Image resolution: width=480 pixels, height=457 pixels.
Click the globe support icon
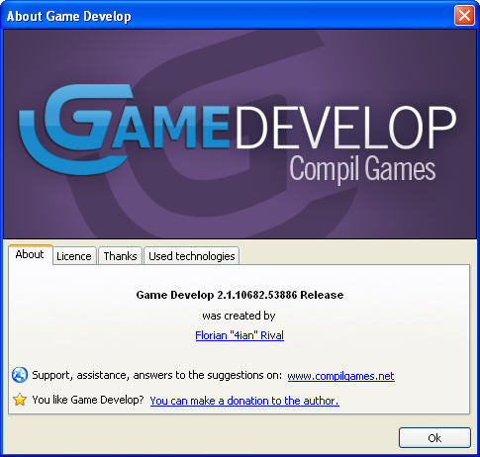tap(20, 375)
